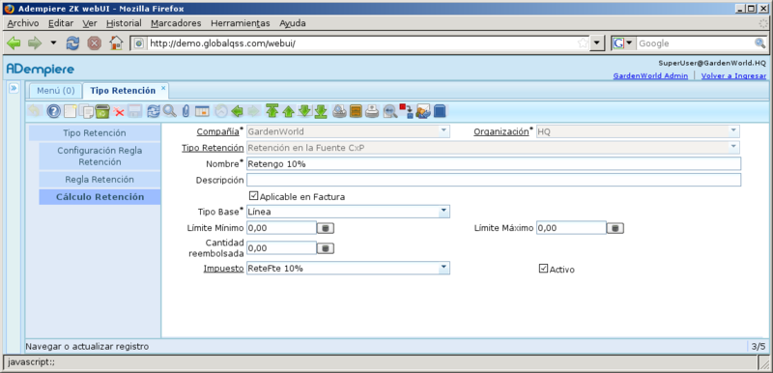The width and height of the screenshot is (773, 373).
Task: Click the Tipo Retención field label link
Action: (213, 147)
